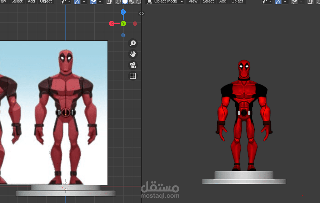Open Select menu in right viewport header
This screenshot has height=203, width=320.
point(208,1)
